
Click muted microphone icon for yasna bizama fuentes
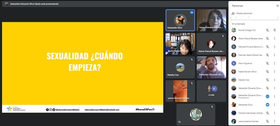267,121
